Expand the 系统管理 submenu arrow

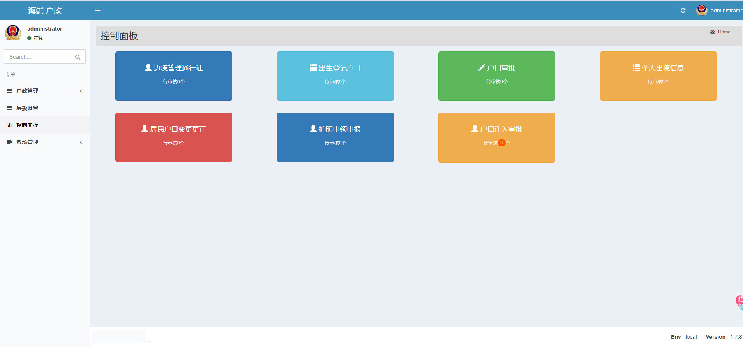point(81,142)
